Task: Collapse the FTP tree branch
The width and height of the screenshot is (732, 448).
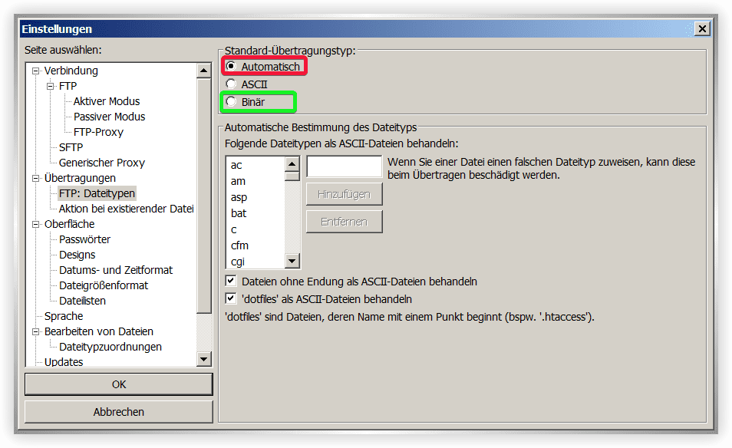Action: (51, 86)
